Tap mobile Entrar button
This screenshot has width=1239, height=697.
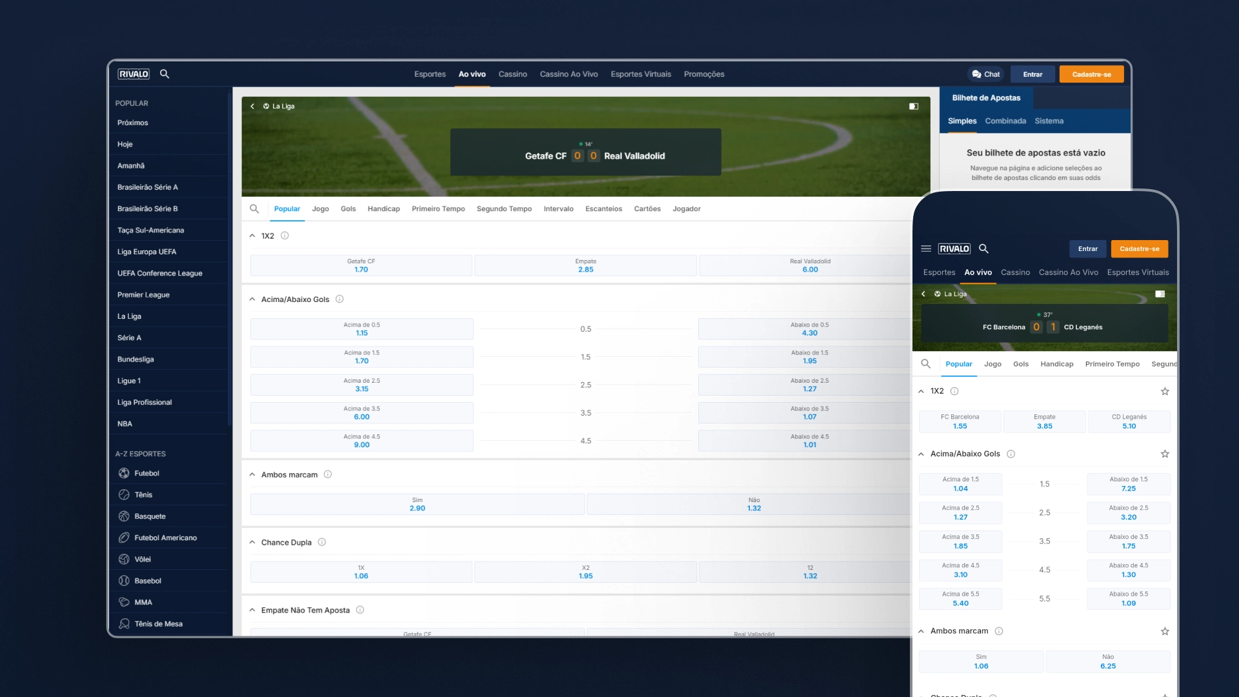click(x=1087, y=249)
